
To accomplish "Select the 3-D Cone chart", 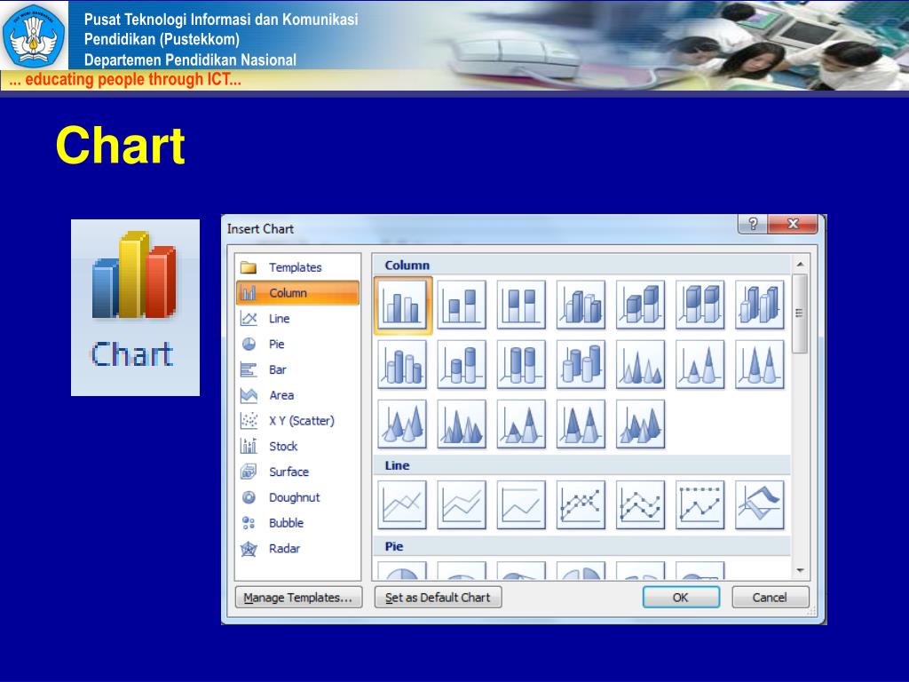I will 402,424.
